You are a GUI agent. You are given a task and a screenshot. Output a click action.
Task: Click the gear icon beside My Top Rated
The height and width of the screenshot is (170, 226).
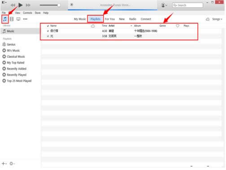coord(4,63)
